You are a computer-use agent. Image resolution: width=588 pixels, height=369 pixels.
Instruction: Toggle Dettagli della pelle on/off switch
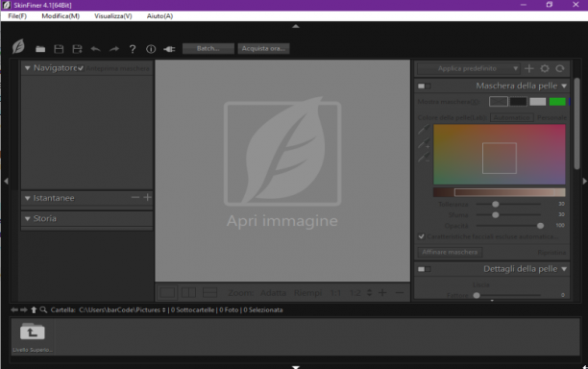[x=424, y=269]
